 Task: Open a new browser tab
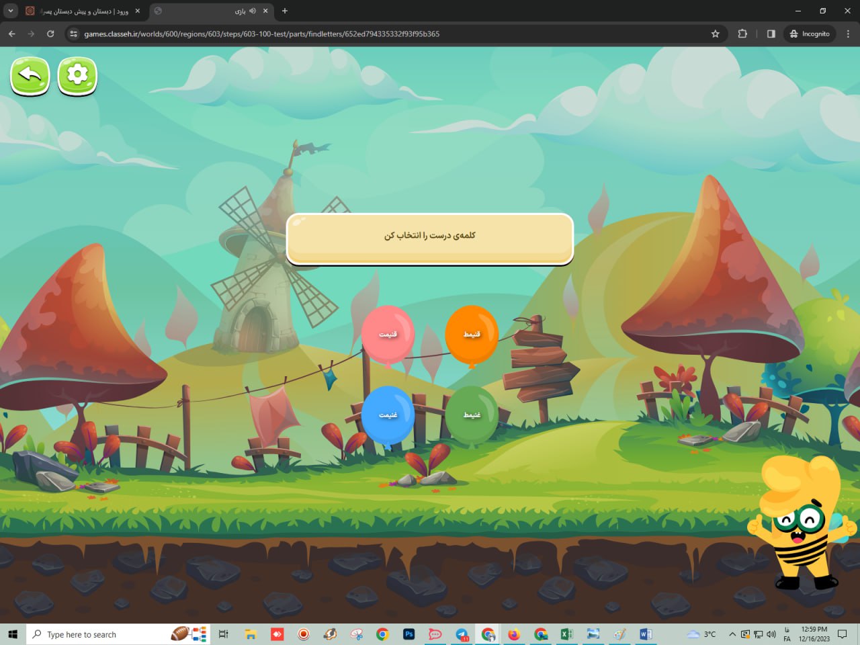pyautogui.click(x=285, y=11)
